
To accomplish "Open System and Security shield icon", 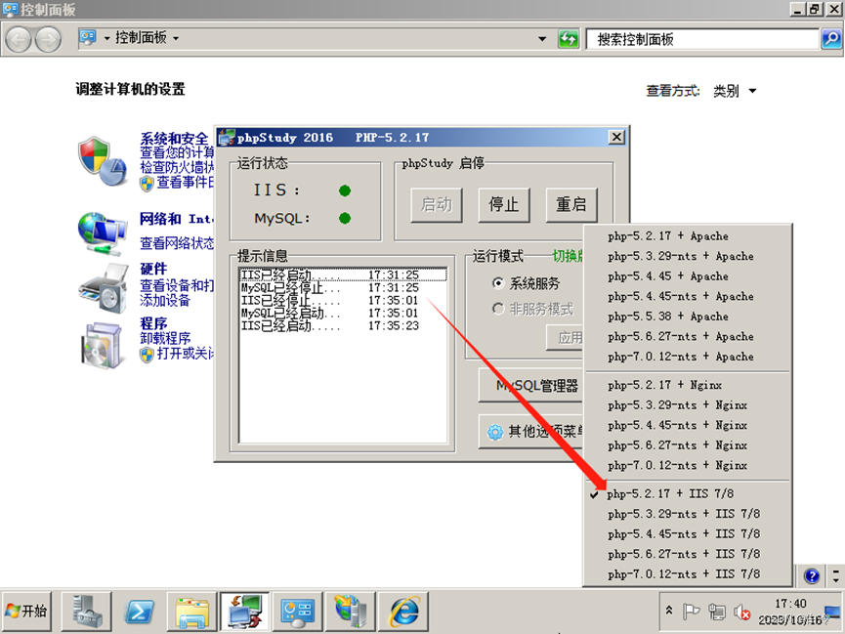I will 103,161.
